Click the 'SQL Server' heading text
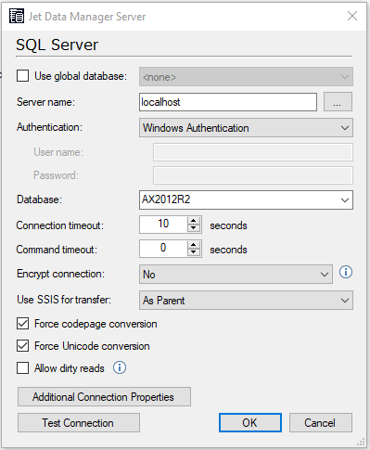 click(57, 45)
